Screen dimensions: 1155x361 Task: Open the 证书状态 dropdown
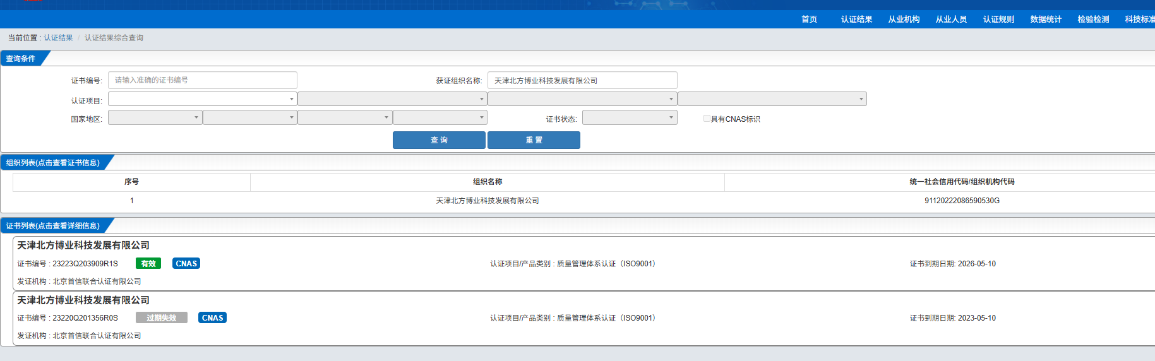click(x=630, y=117)
